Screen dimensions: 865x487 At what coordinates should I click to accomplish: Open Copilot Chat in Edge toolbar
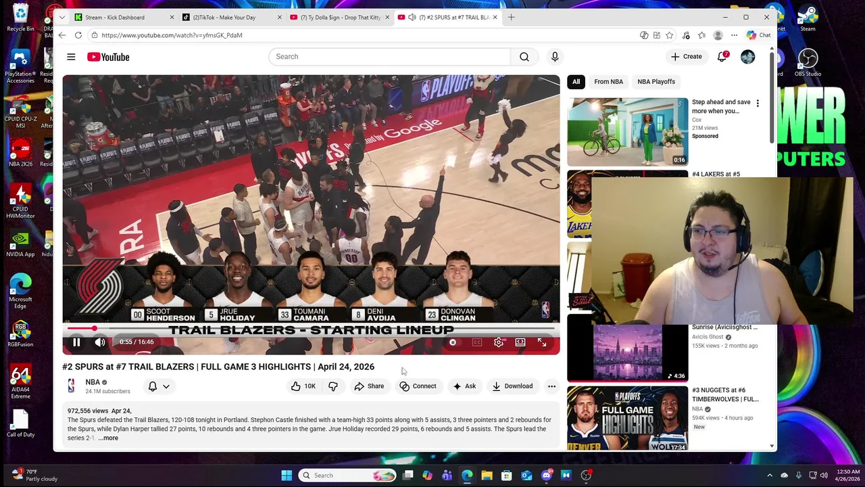pos(758,35)
